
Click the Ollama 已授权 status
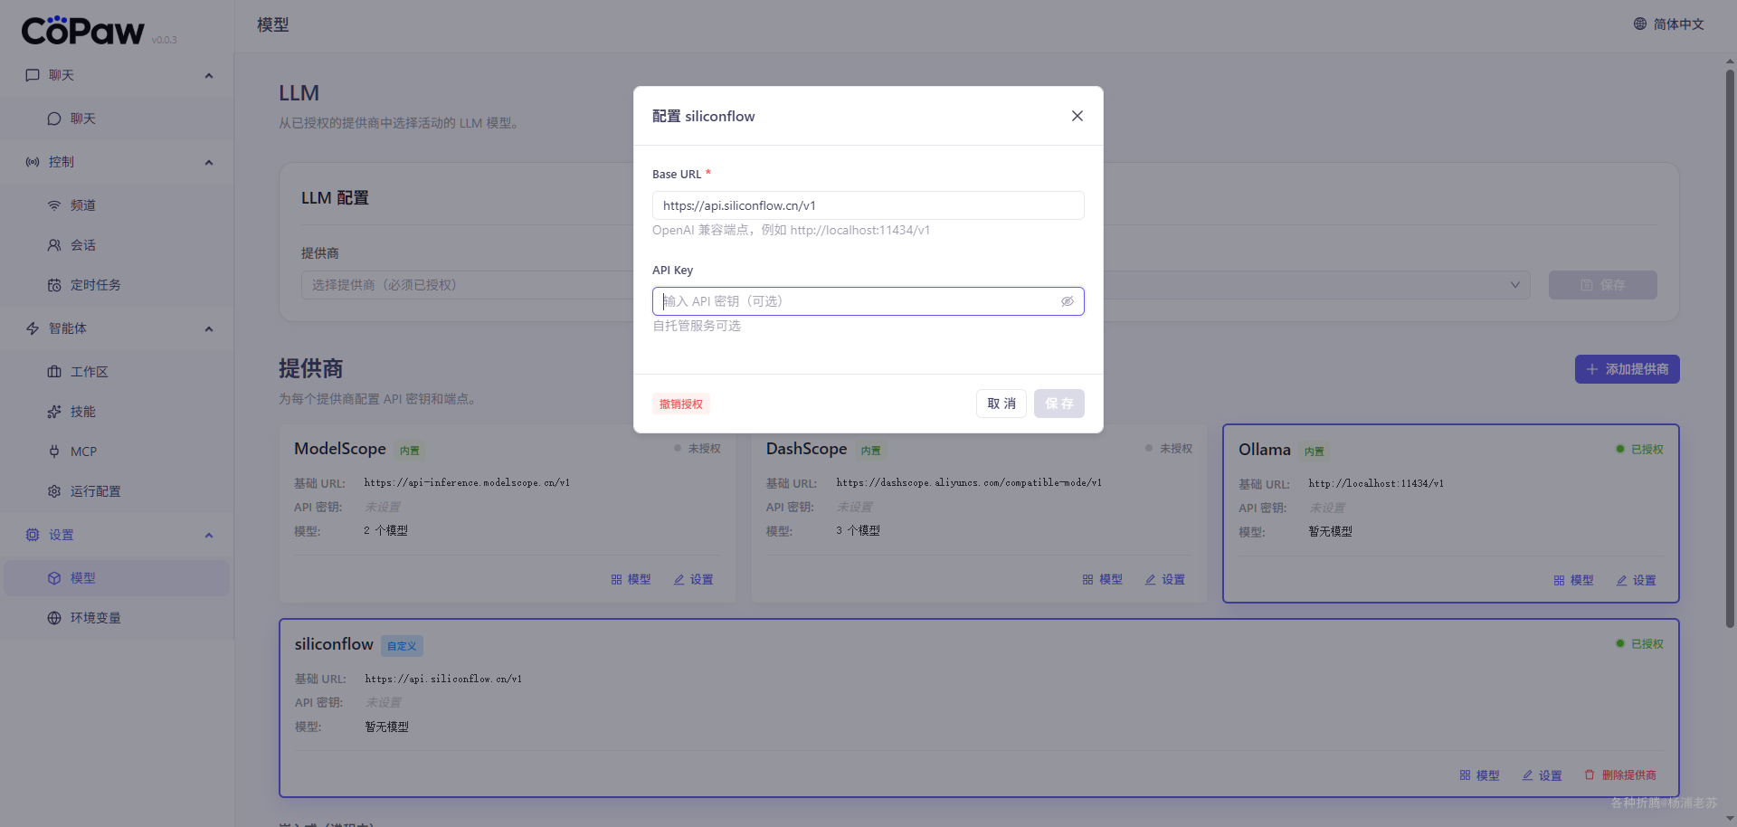[x=1639, y=449]
